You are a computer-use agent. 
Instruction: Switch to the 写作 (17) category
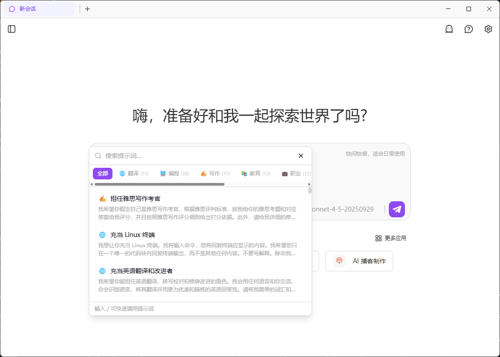tap(215, 174)
